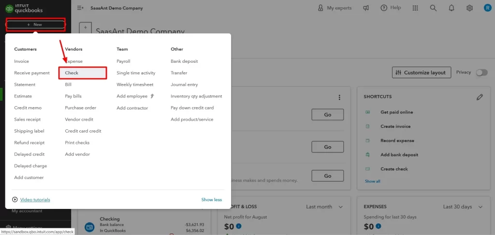
Task: Click the Checking account icon
Action: pyautogui.click(x=89, y=226)
